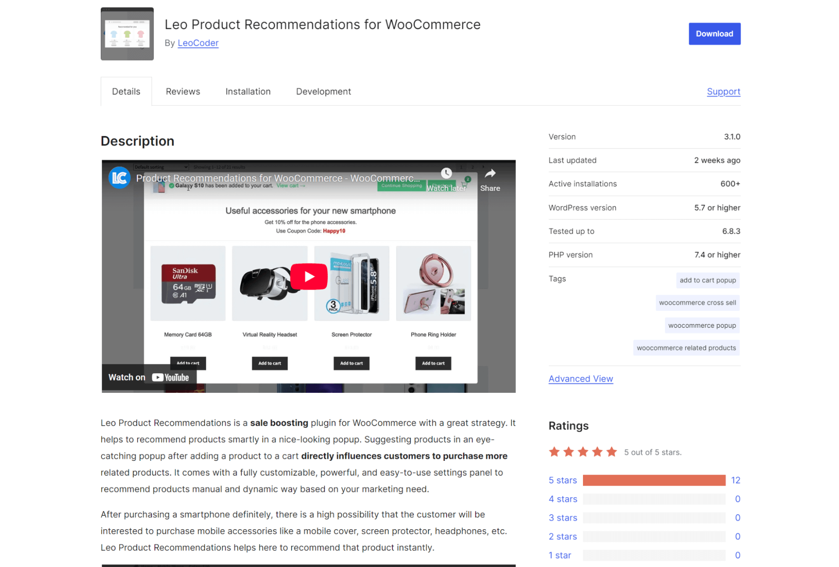This screenshot has width=839, height=567.
Task: Browse the 'woocommerce cross sell' tag
Action: pos(697,303)
